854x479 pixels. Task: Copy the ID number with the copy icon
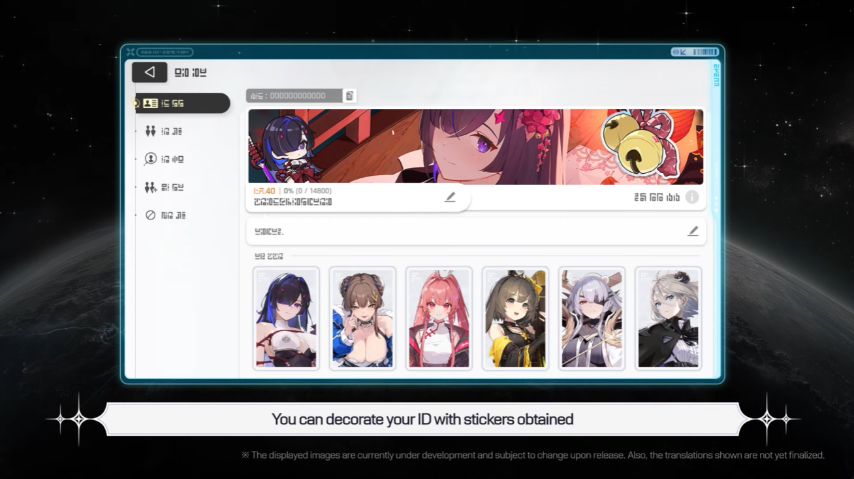(350, 96)
